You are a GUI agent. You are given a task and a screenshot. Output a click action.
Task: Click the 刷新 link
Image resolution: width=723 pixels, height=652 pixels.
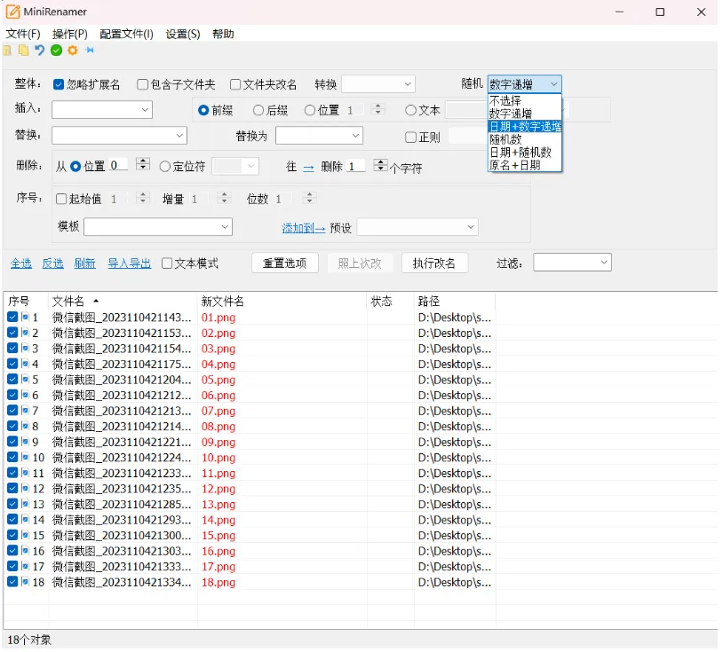85,263
